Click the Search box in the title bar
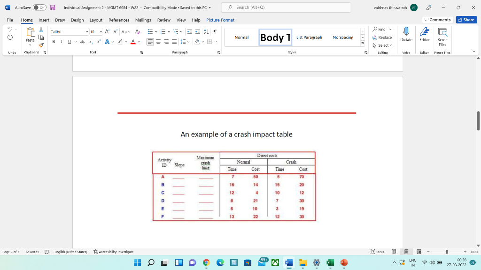Screen dimensions: 481x270 click(287, 7)
